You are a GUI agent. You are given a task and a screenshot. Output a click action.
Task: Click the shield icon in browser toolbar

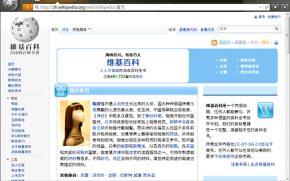click(275, 7)
